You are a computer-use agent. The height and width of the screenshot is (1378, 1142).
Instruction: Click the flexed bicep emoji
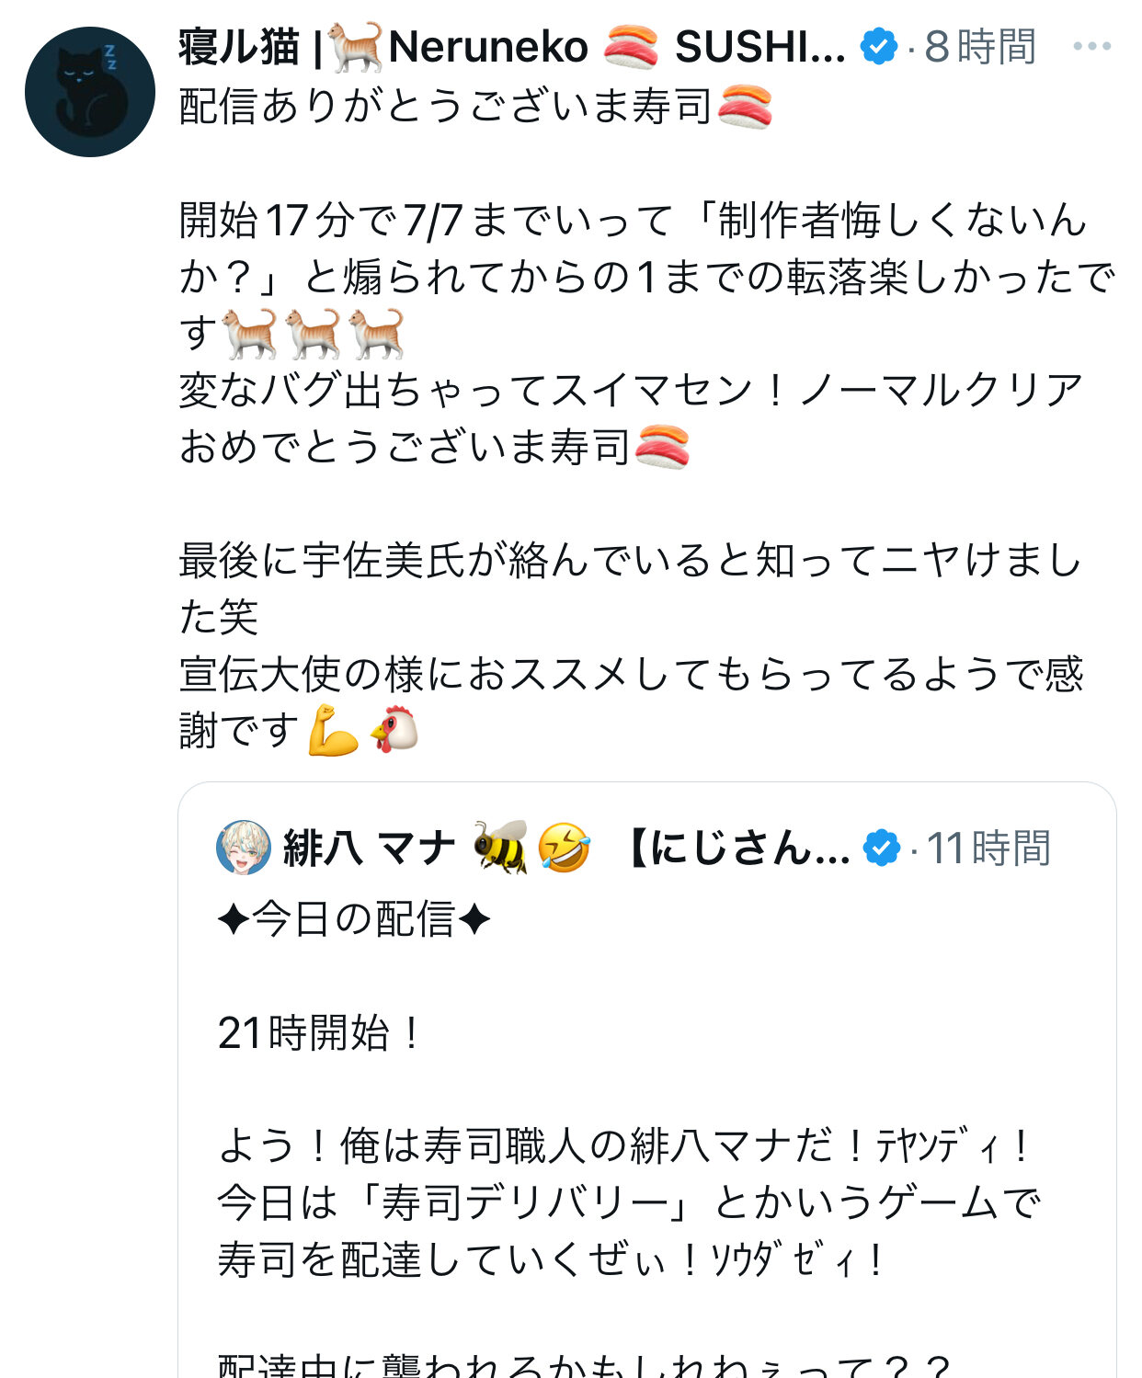coord(333,731)
